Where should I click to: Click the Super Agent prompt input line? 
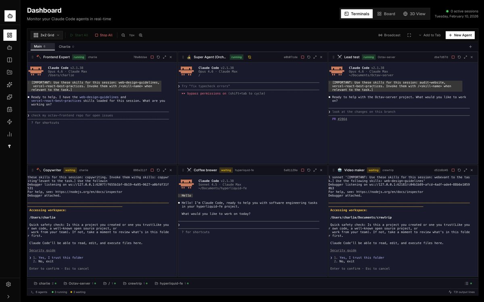point(248,86)
